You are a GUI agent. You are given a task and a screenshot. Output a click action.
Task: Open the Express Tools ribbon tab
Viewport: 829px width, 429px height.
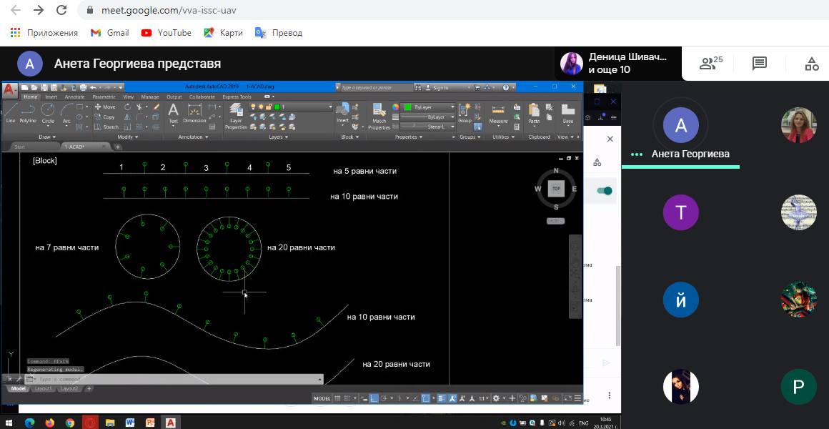coord(237,97)
